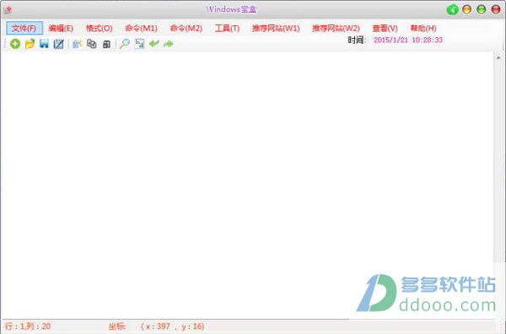Open the 命令(M1) menu

pyautogui.click(x=142, y=29)
